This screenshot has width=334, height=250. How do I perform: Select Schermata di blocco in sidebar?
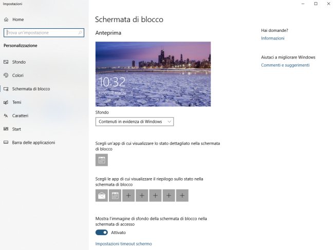click(31, 89)
